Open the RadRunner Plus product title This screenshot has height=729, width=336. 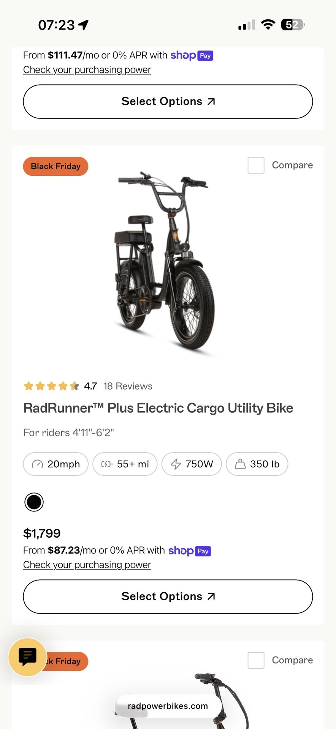158,408
